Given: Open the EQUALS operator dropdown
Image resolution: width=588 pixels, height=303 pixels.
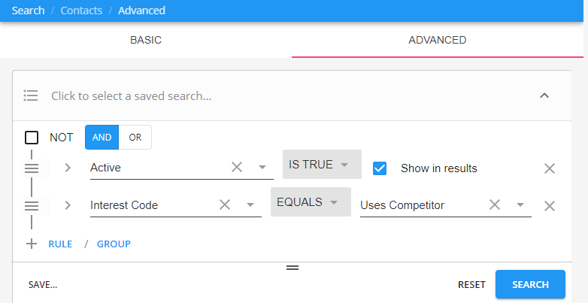Looking at the screenshot, I should tap(311, 202).
